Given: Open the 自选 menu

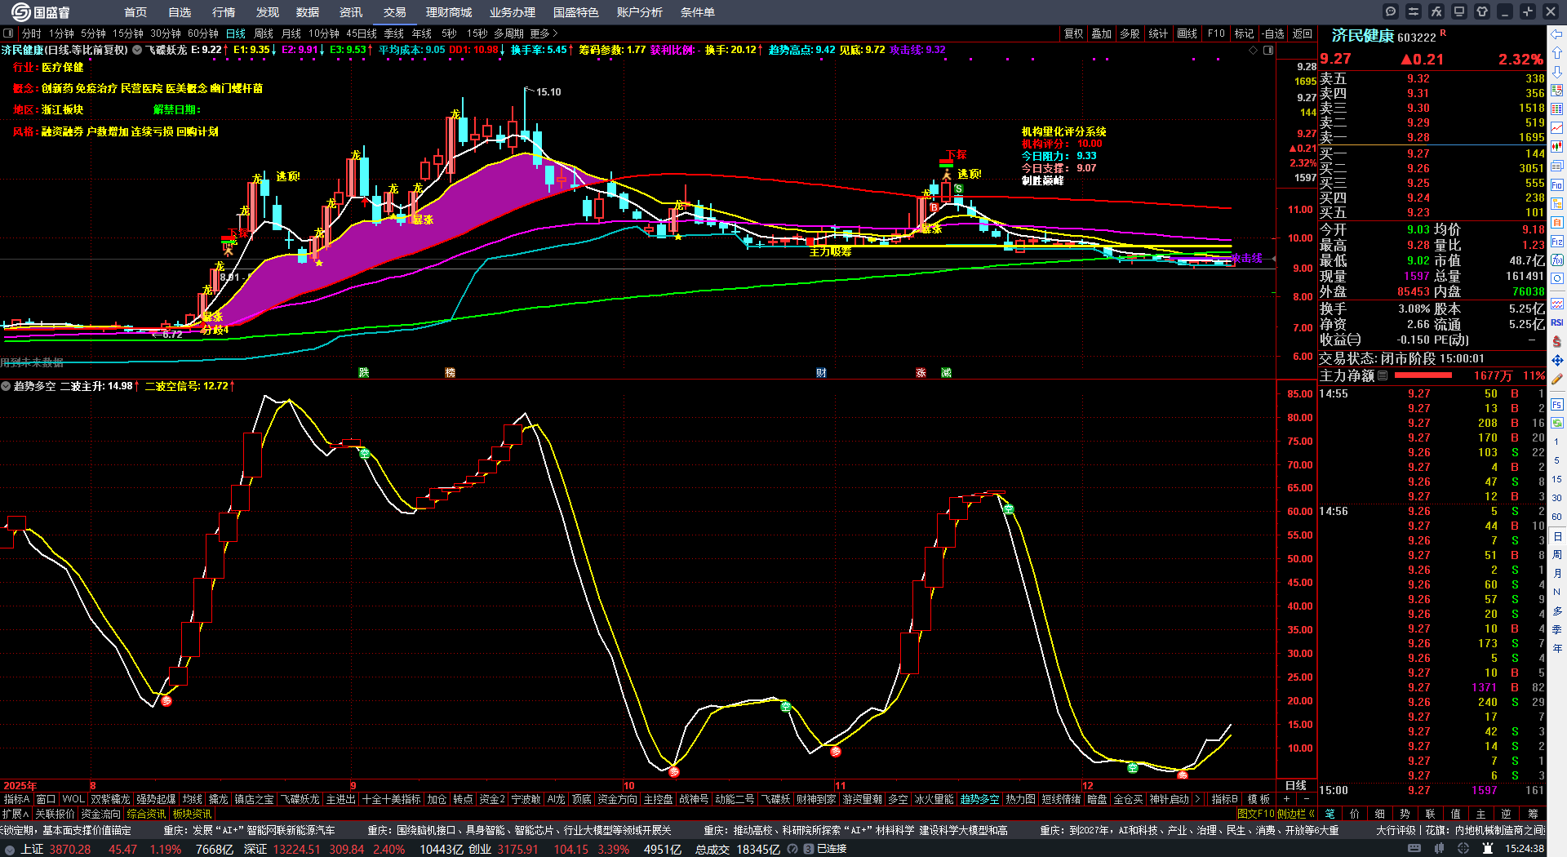Looking at the screenshot, I should click(x=180, y=12).
